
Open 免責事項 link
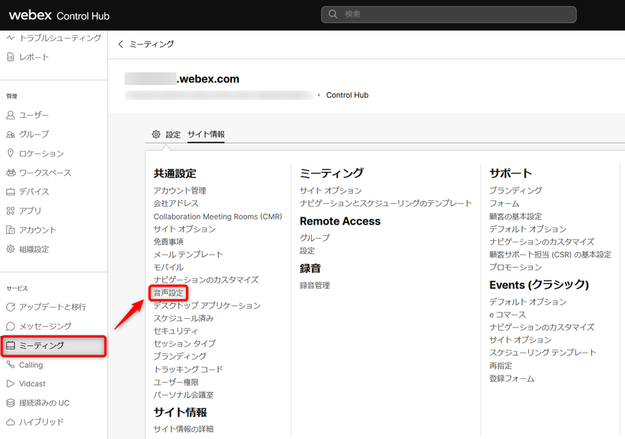pyautogui.click(x=168, y=242)
